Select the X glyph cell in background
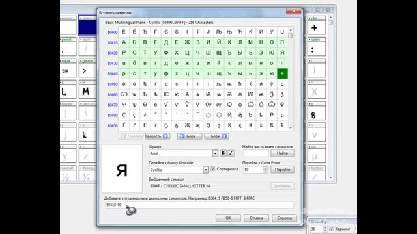This screenshot has width=417, height=234. tap(317, 90)
